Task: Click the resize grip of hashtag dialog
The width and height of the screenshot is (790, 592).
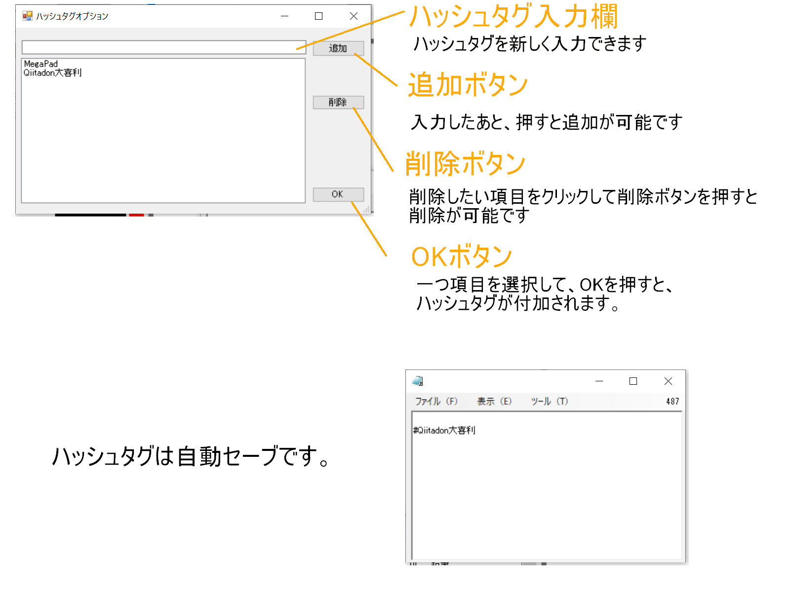Action: click(x=366, y=210)
